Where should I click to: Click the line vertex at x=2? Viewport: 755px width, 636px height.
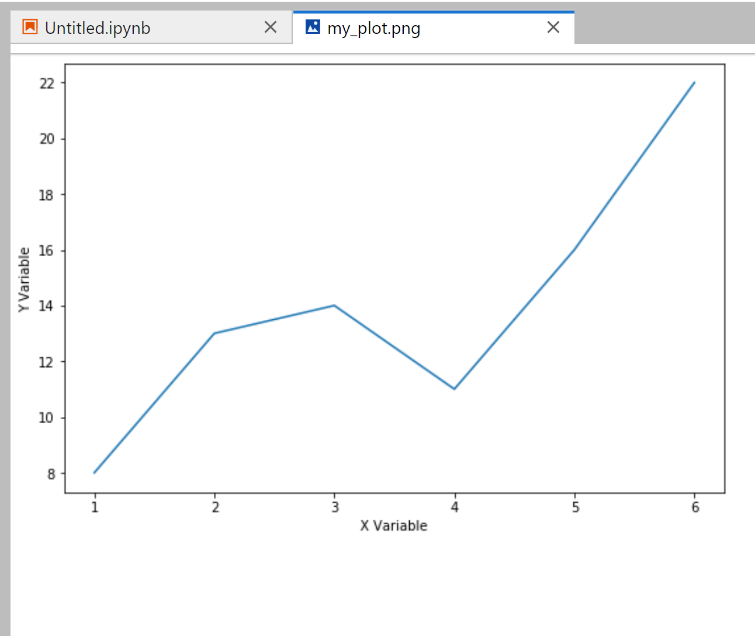[214, 333]
